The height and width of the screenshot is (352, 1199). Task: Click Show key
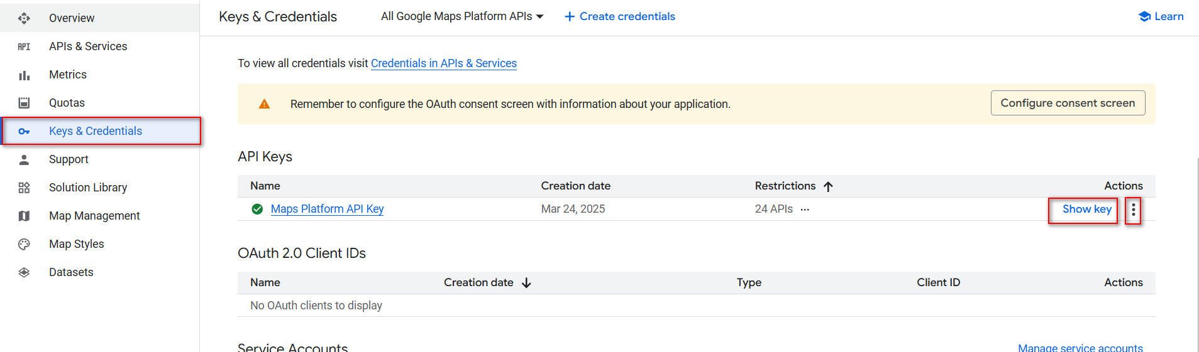tap(1086, 209)
